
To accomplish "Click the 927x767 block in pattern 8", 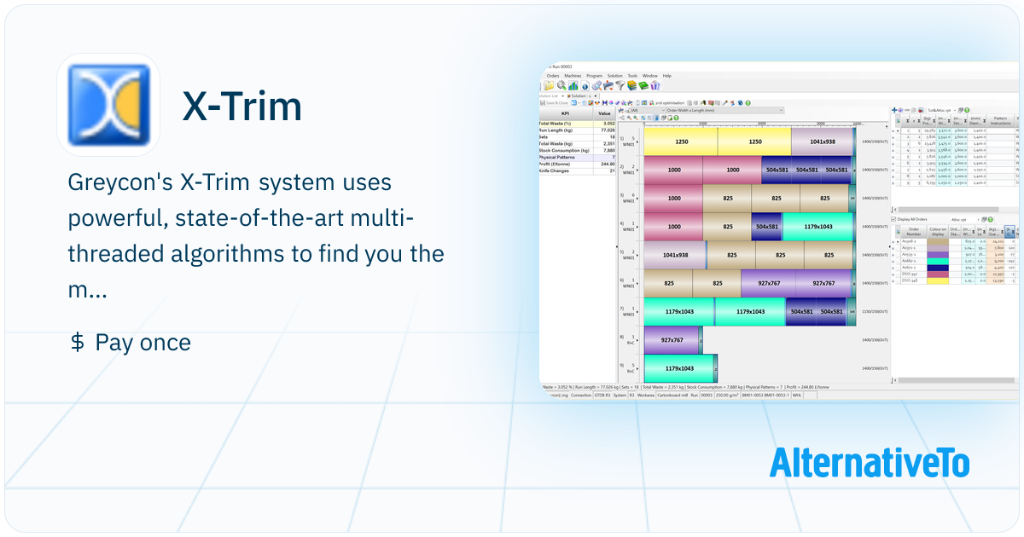I will (672, 340).
